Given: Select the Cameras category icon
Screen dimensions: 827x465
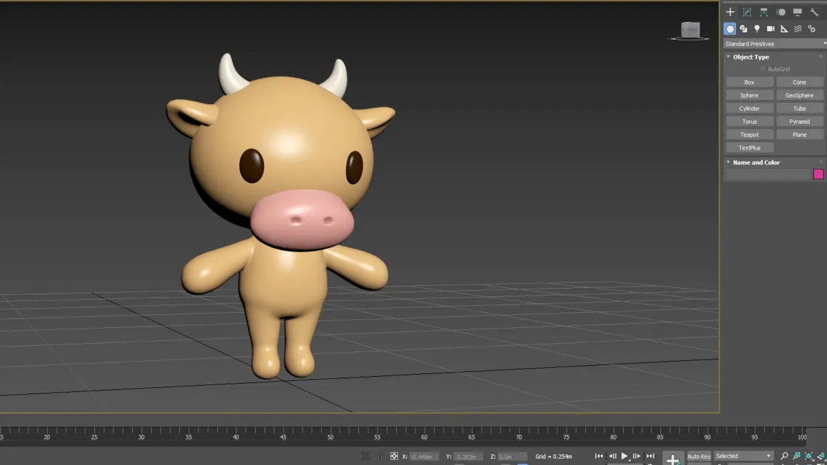Looking at the screenshot, I should 770,29.
